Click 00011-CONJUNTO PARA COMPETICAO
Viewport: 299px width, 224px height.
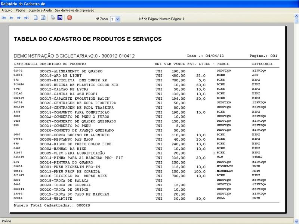pyautogui.click(x=74, y=112)
